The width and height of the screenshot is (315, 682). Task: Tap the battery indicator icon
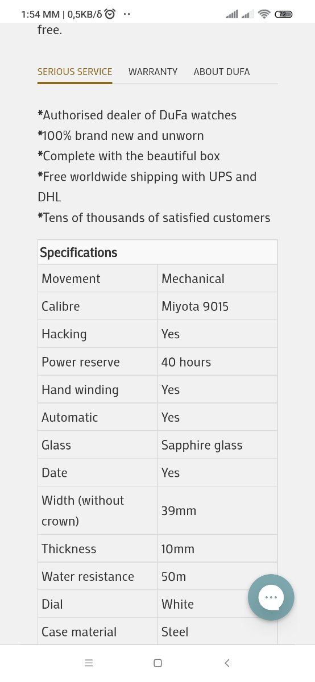pyautogui.click(x=283, y=14)
